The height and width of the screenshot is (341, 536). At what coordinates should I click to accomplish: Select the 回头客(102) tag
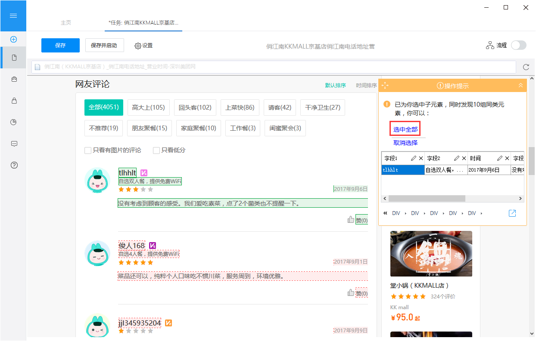coord(195,108)
